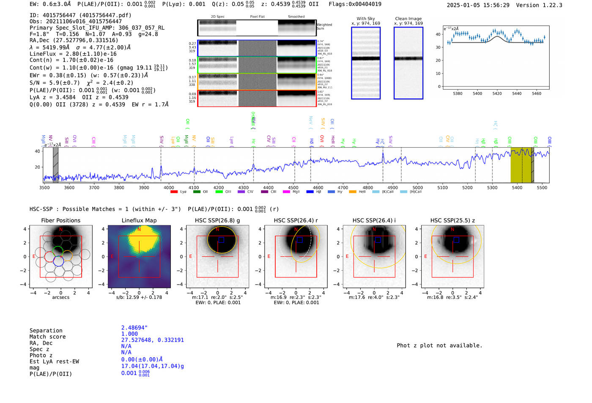
Task: Select the red-bordered 2D spectrum row
Action: tap(257, 99)
